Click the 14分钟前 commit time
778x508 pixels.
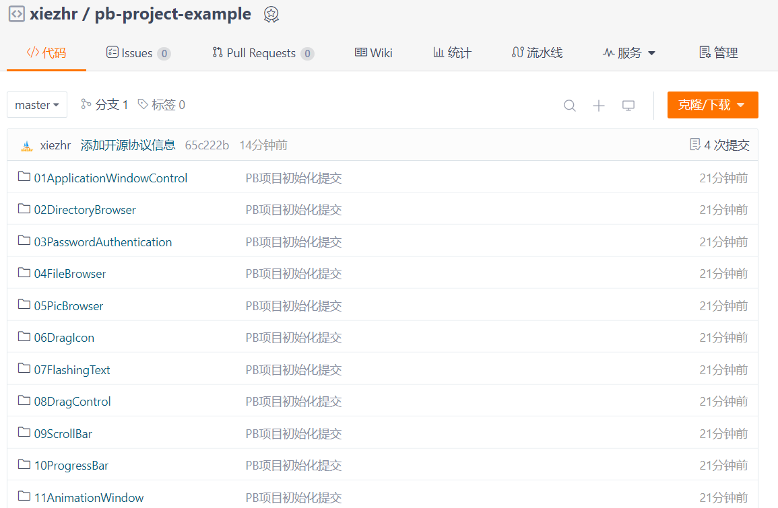pos(263,145)
